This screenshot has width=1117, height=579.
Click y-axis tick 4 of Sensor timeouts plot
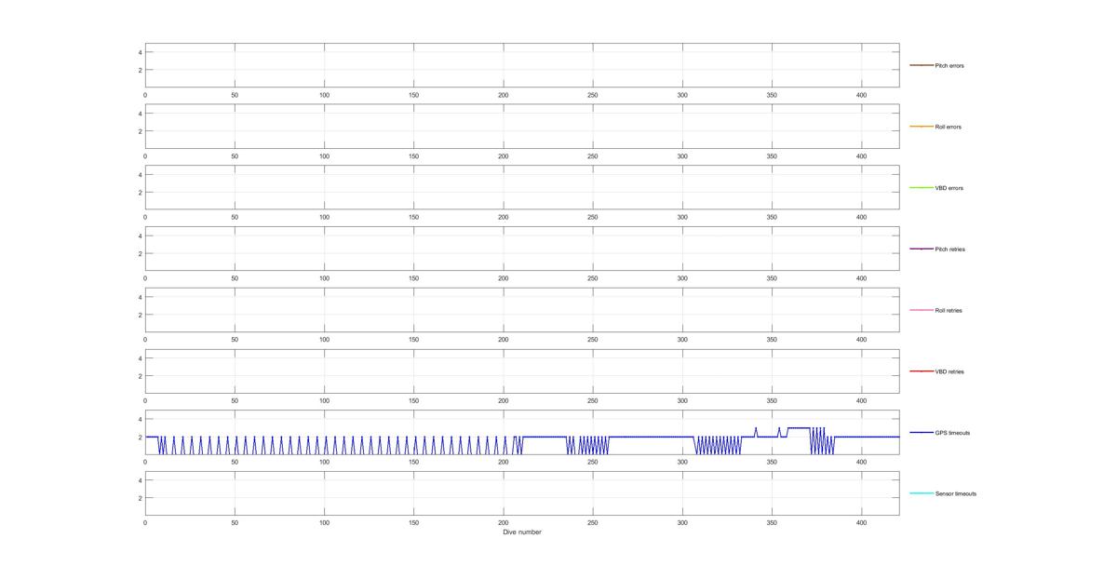coord(140,480)
